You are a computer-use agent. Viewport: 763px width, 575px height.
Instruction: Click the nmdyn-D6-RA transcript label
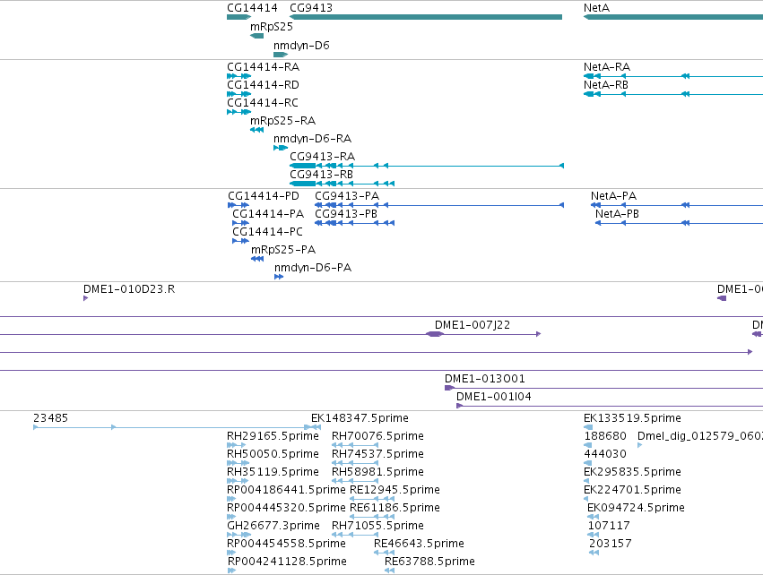tap(312, 139)
